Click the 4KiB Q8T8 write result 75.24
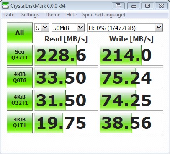 (x=131, y=78)
